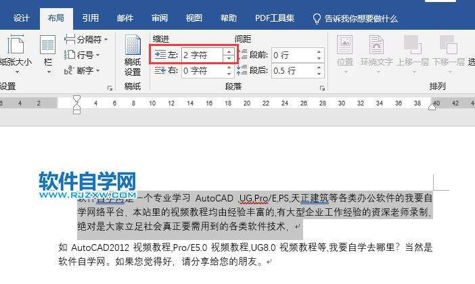This screenshot has height=284, width=475.
Task: Click the 下移一层 send backward button
Action: coord(449,55)
